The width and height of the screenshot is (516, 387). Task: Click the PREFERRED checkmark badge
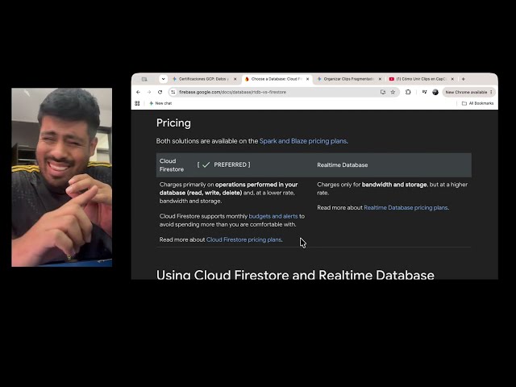pyautogui.click(x=224, y=164)
